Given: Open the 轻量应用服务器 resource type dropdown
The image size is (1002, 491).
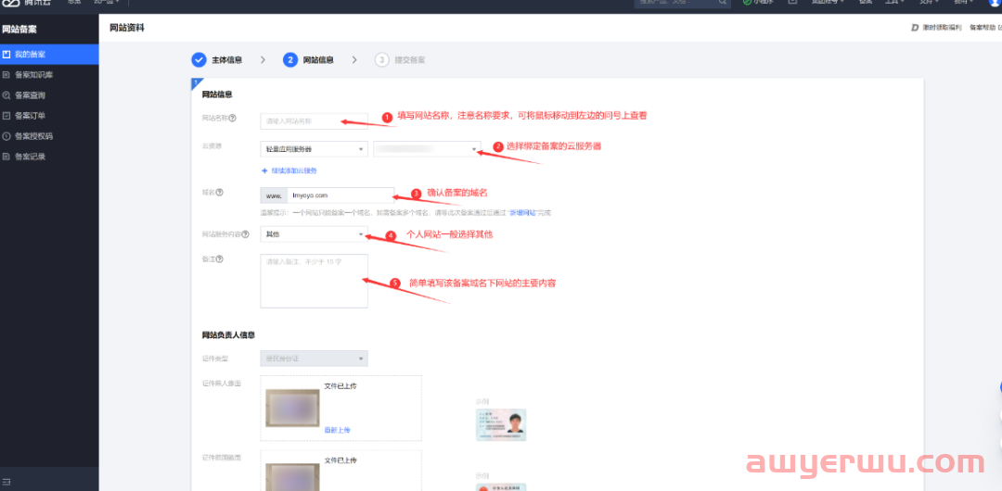Looking at the screenshot, I should pos(314,149).
